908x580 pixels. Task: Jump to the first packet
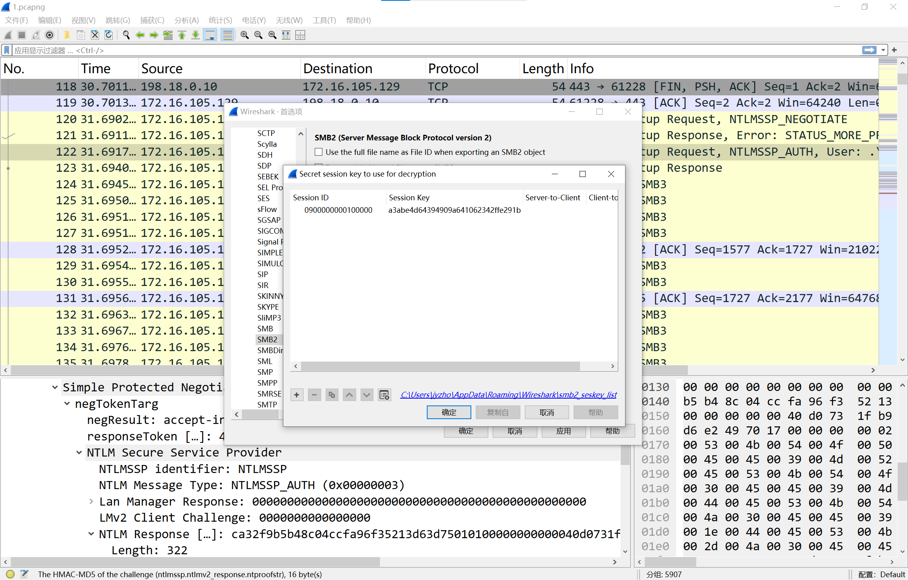tap(182, 35)
